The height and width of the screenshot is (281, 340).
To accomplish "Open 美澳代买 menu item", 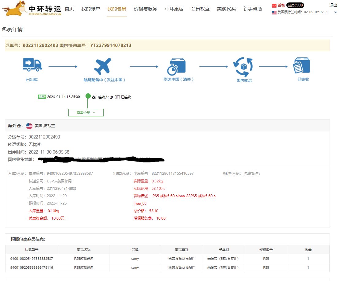I will tap(226, 9).
